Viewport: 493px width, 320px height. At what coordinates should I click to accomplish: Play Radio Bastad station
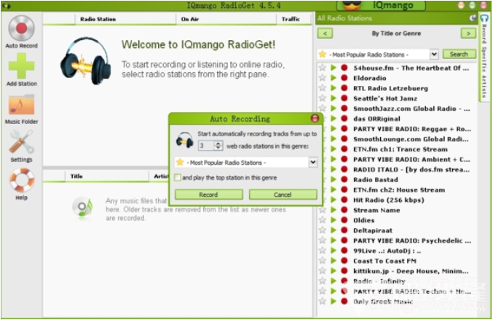click(x=334, y=179)
